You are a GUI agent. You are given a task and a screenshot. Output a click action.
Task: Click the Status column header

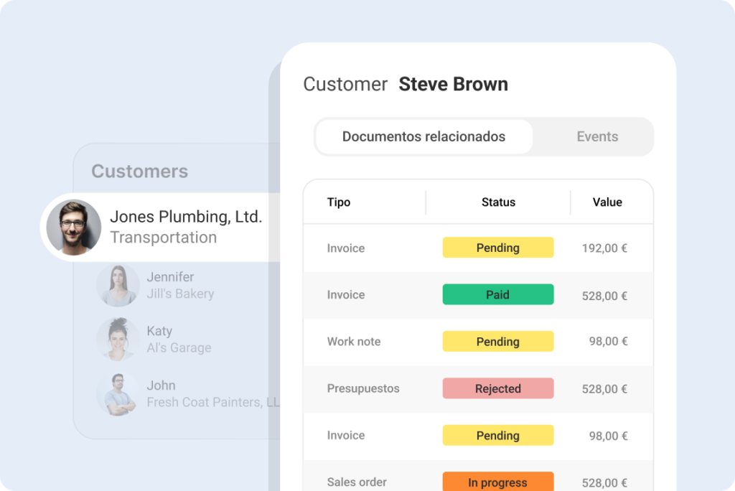coord(498,202)
